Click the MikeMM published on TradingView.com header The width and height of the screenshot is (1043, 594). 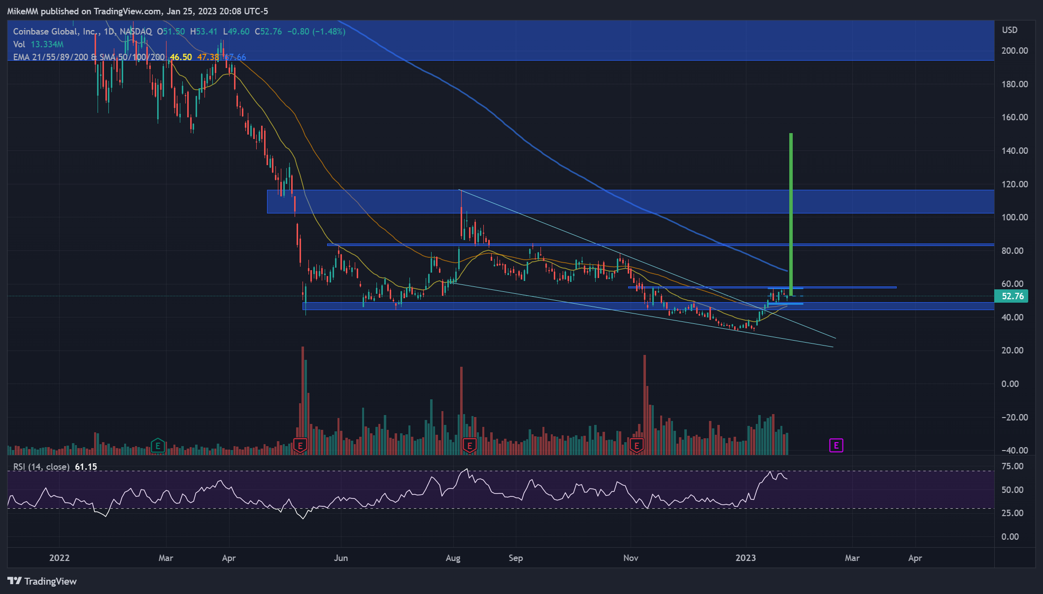pos(138,11)
